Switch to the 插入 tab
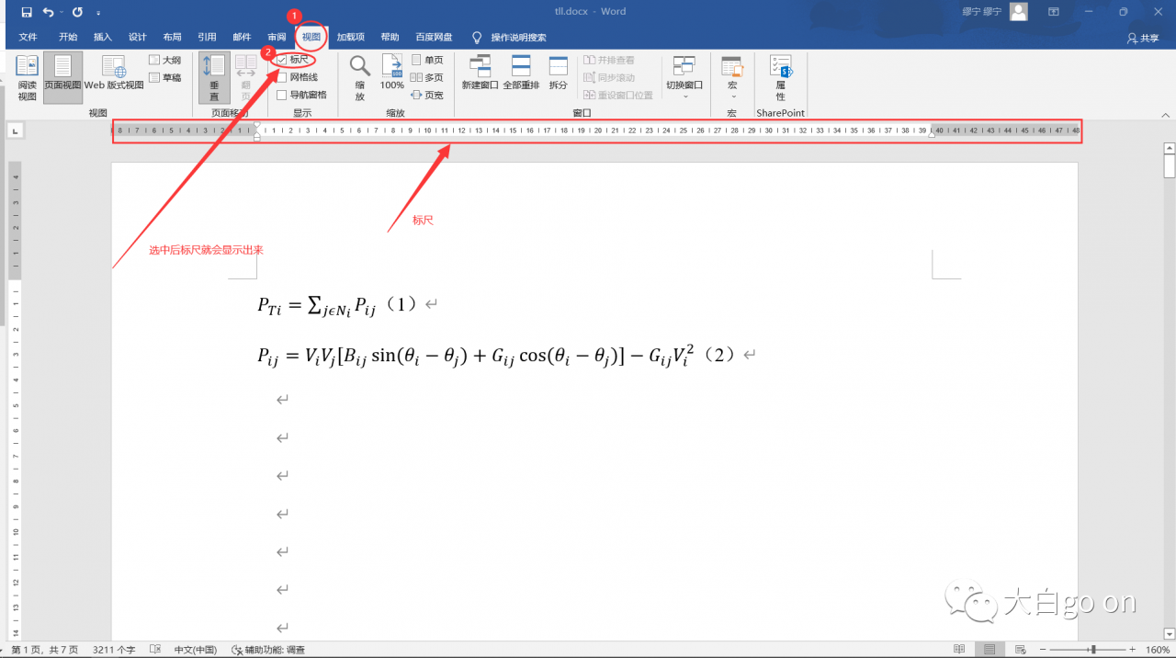This screenshot has height=658, width=1176. 103,38
